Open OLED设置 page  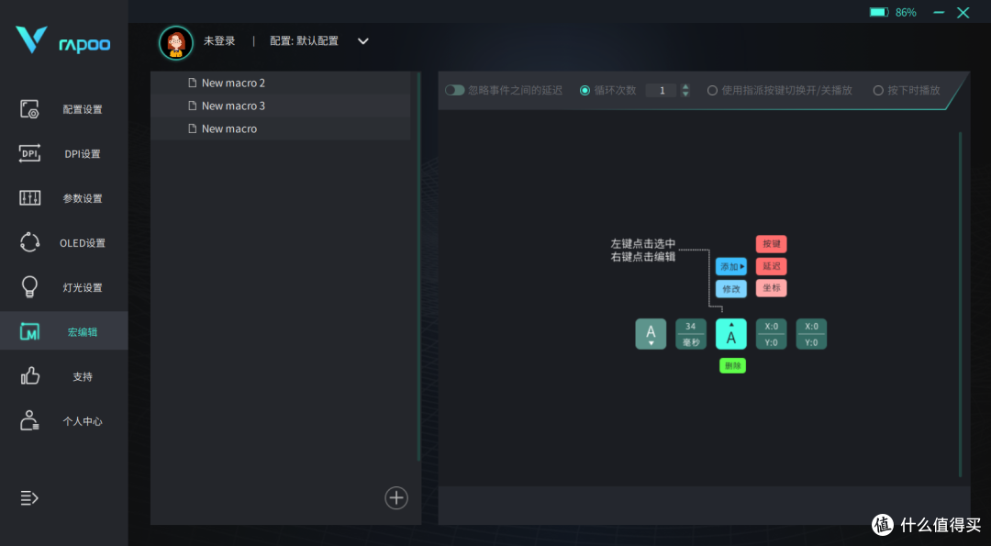point(64,242)
